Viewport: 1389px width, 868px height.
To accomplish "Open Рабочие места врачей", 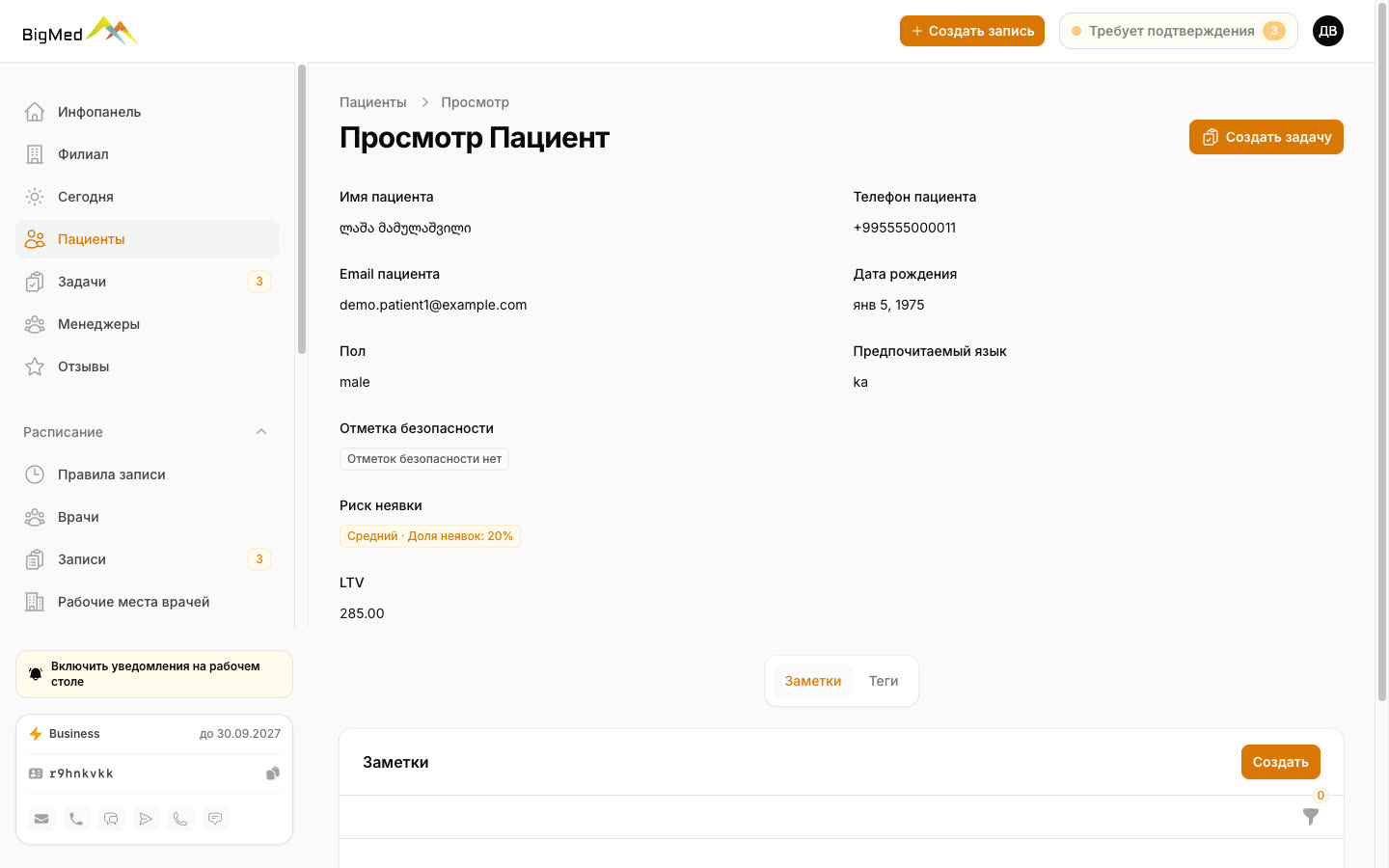I will 147,602.
